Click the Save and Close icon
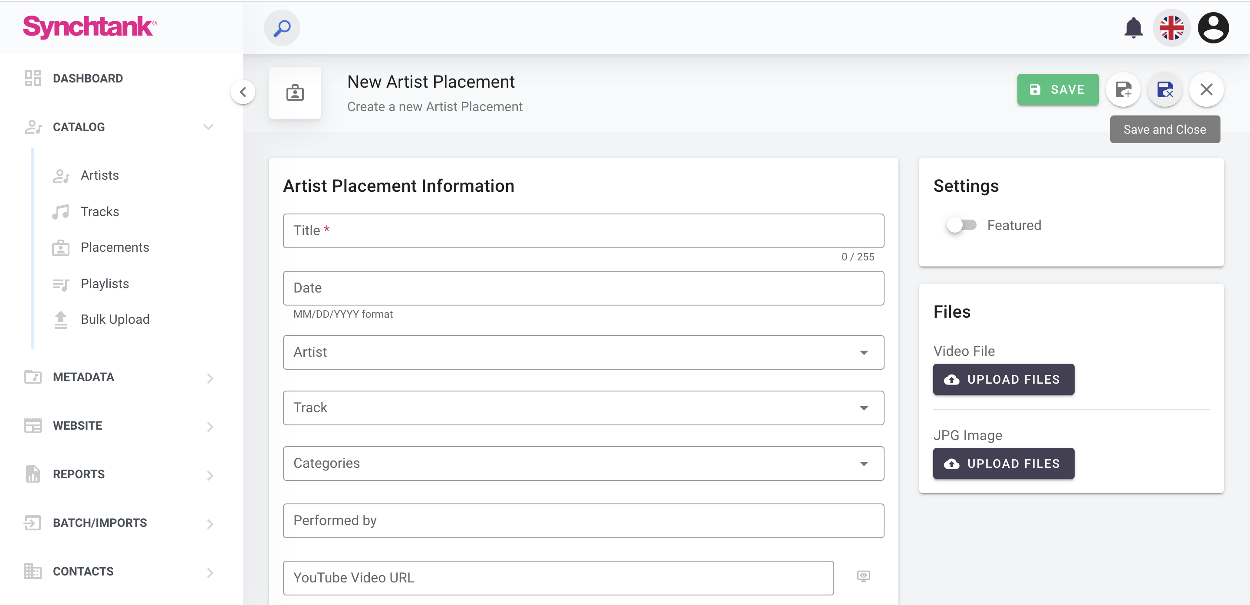The height and width of the screenshot is (605, 1250). pos(1164,90)
